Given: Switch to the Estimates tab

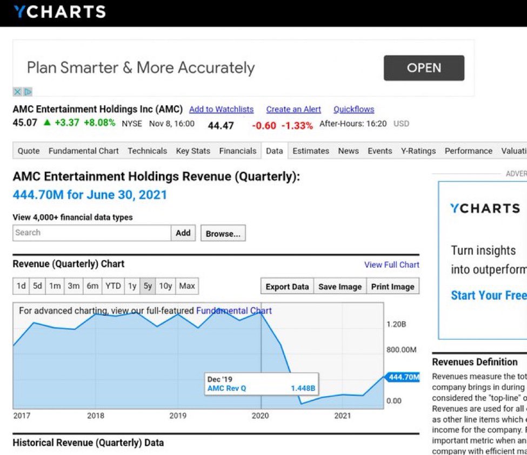Looking at the screenshot, I should (x=311, y=151).
